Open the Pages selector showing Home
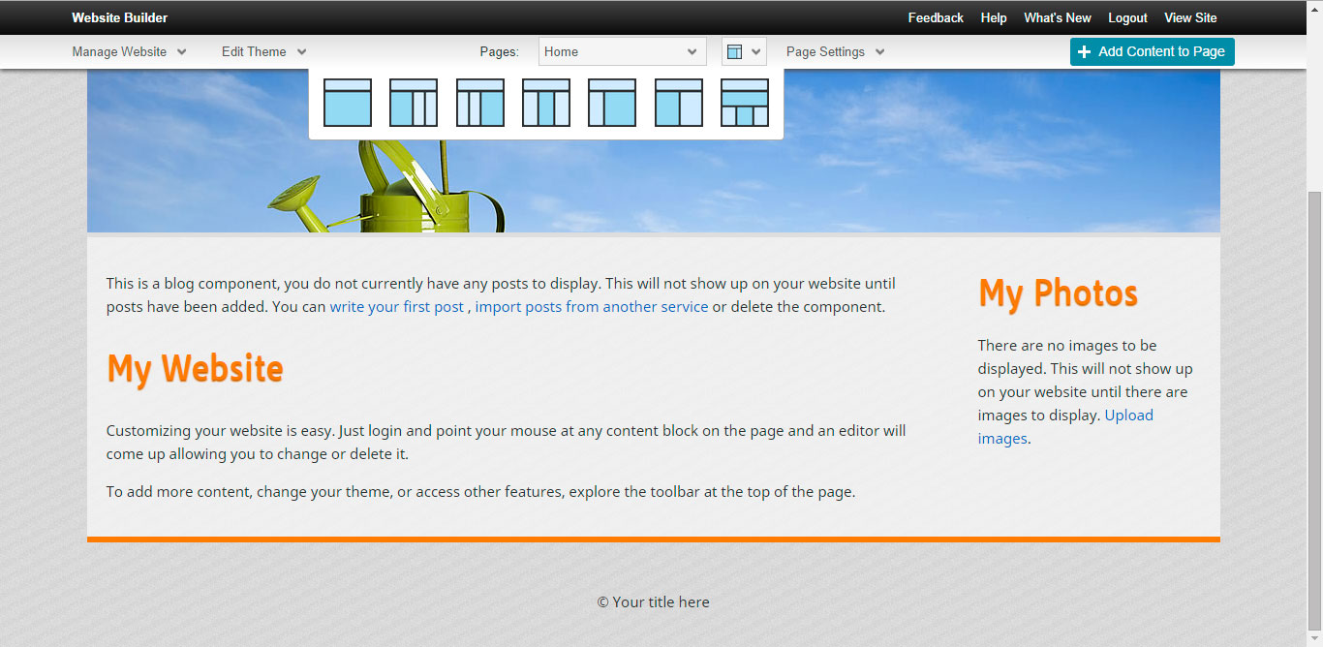 622,51
